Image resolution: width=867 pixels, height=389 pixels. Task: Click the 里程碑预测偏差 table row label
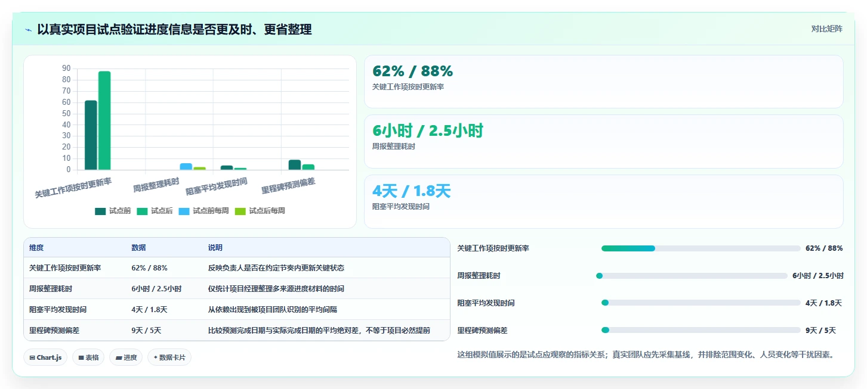pyautogui.click(x=54, y=331)
